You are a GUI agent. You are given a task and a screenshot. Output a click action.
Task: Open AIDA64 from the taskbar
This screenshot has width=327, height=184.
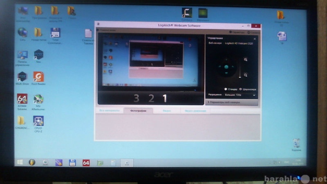pos(86,163)
